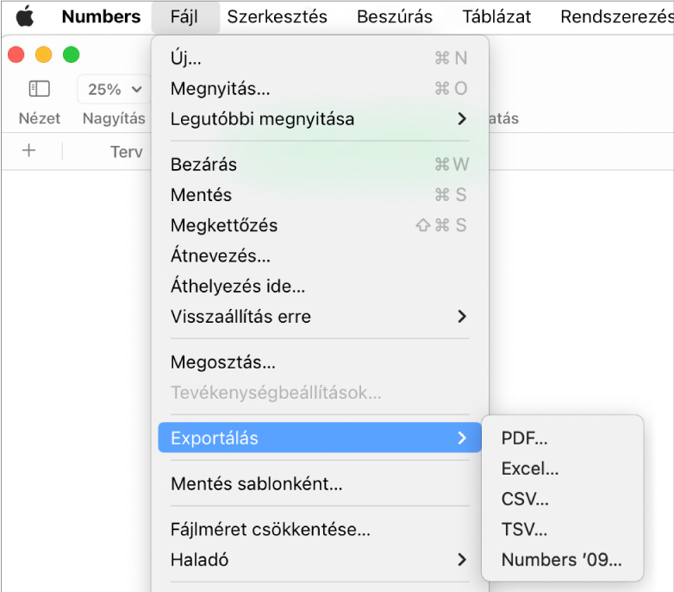Export as Numbers '09...

click(x=562, y=560)
